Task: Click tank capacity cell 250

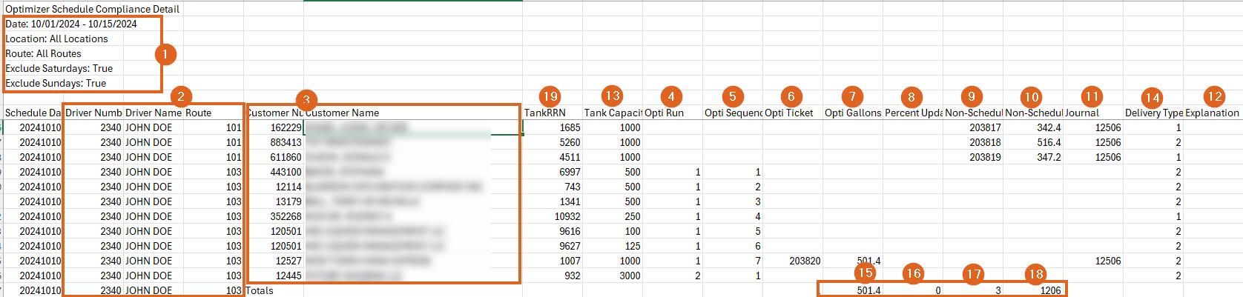Action: click(x=613, y=216)
